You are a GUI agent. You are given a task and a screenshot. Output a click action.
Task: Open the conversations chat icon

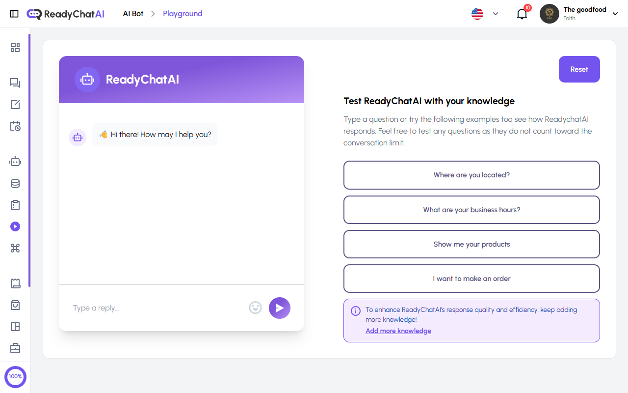(15, 83)
